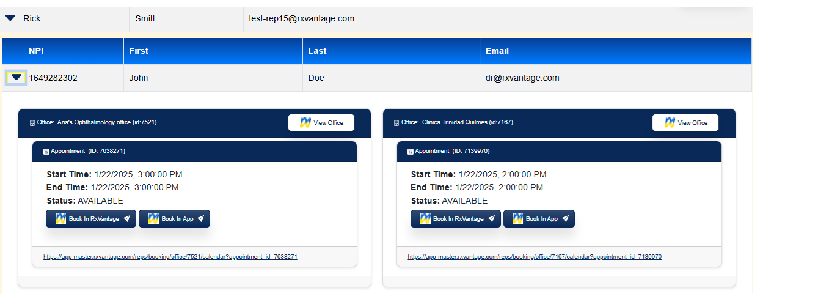Click calendar icon of appointment 7638271
This screenshot has width=829, height=296.
click(46, 151)
